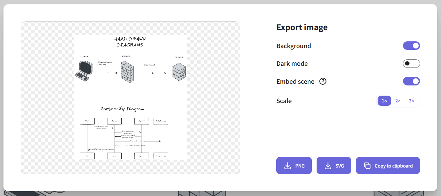Image resolution: width=441 pixels, height=196 pixels.
Task: Turn off the Embed scene toggle
Action: (411, 81)
